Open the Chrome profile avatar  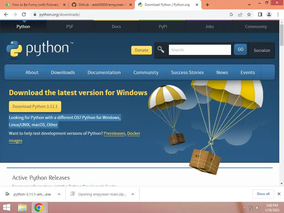[x=269, y=14]
